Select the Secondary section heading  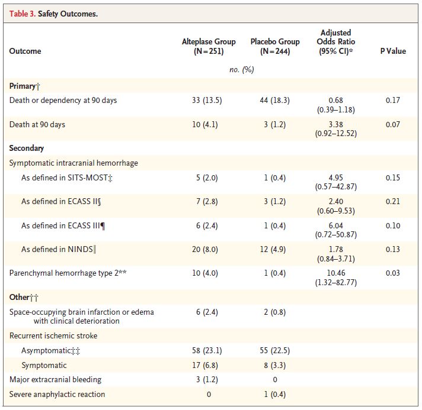(26, 148)
